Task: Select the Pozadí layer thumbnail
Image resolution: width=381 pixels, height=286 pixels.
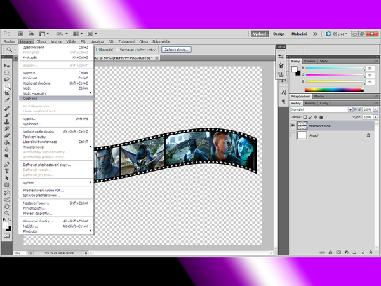Action: click(x=301, y=135)
